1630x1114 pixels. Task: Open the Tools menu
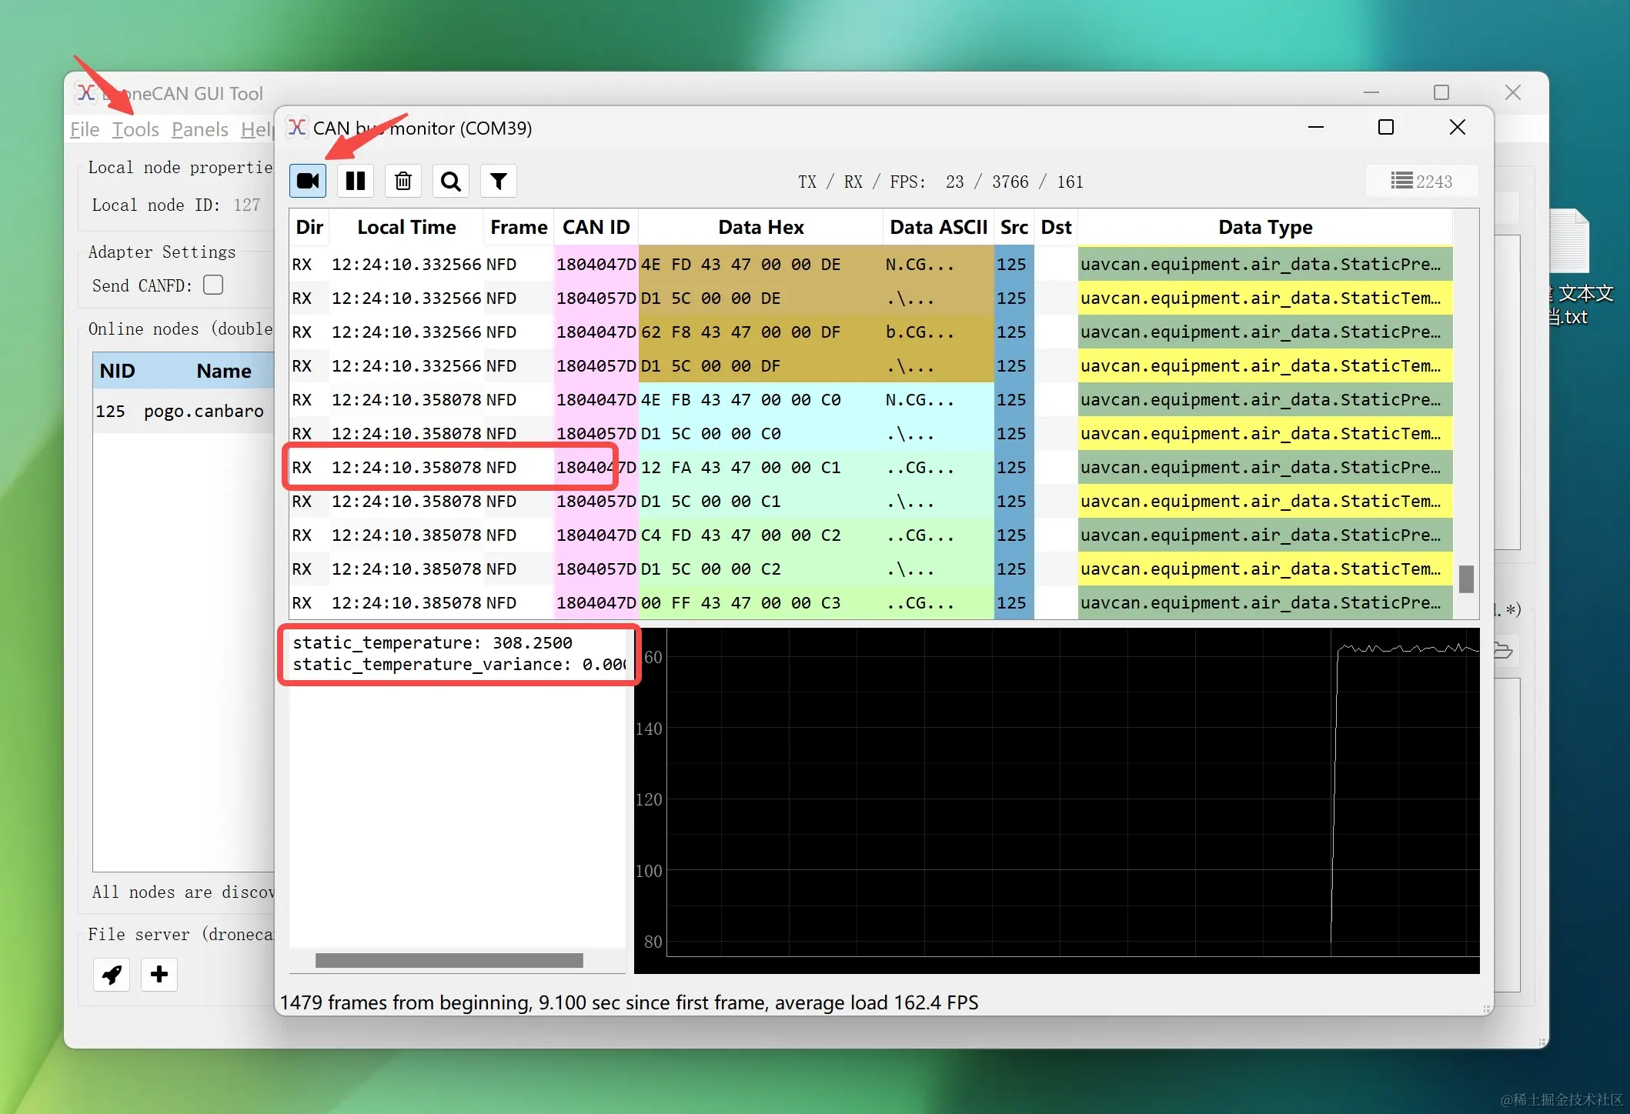coord(135,129)
